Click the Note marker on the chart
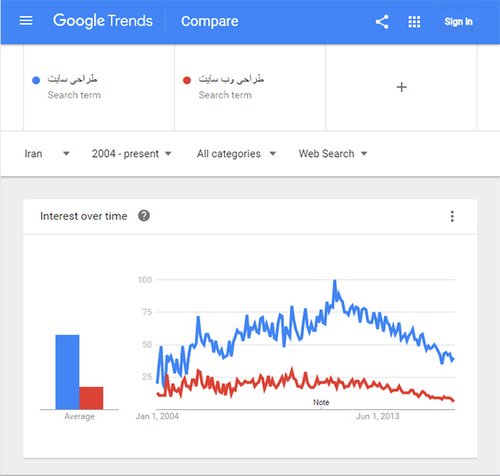This screenshot has width=500, height=476. [321, 403]
